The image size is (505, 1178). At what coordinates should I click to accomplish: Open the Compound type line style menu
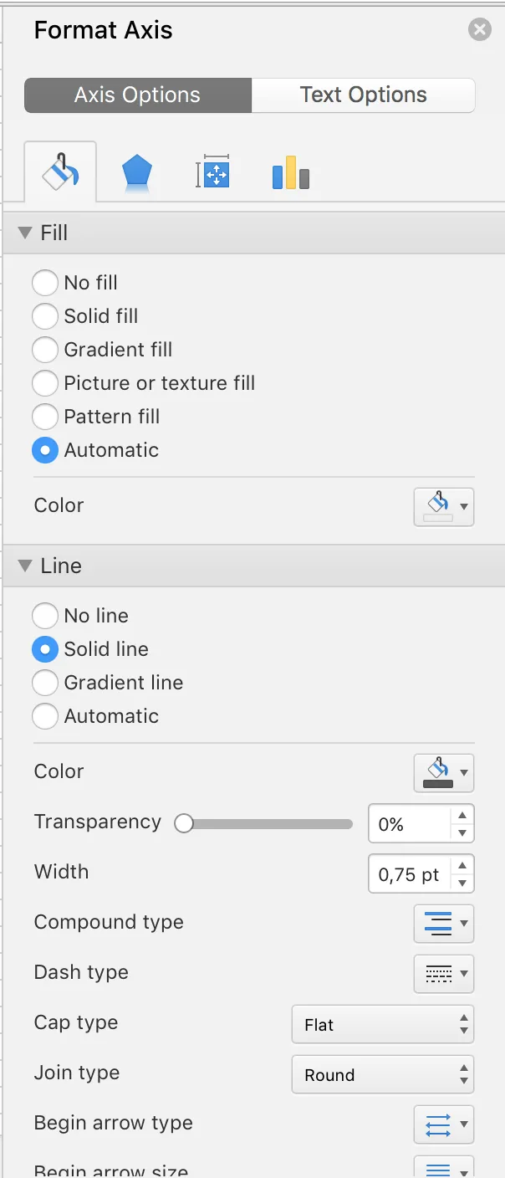coord(444,924)
